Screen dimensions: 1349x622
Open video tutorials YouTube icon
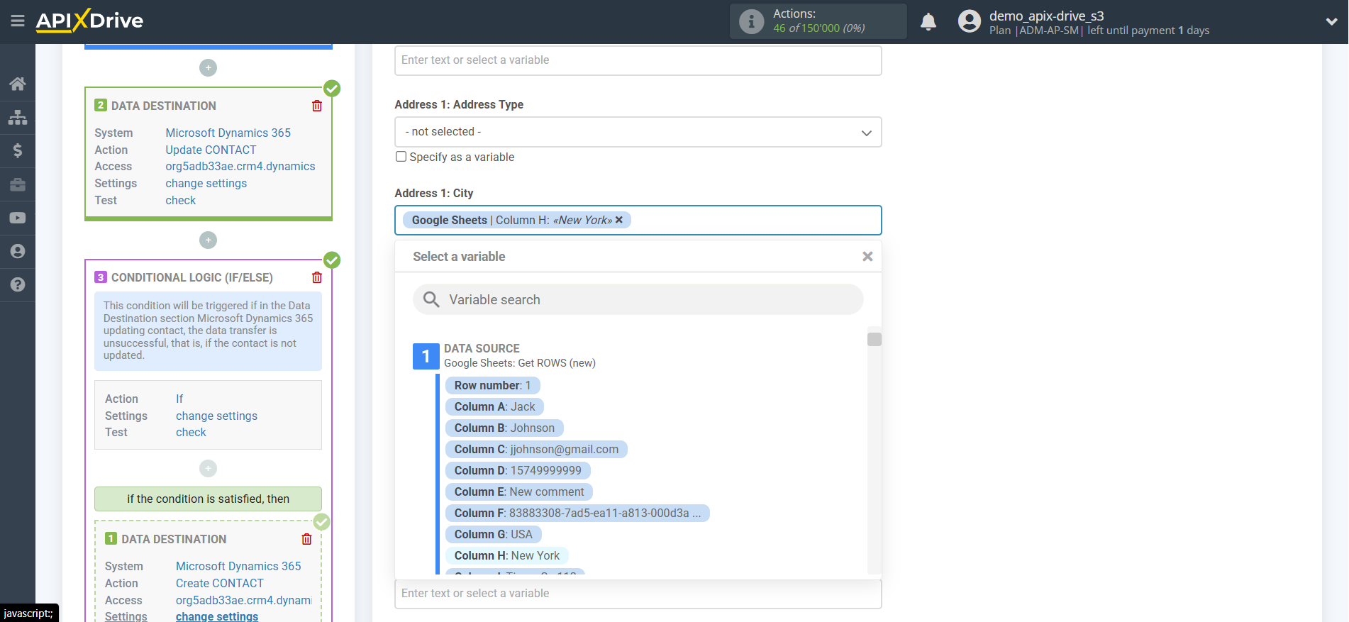18,218
